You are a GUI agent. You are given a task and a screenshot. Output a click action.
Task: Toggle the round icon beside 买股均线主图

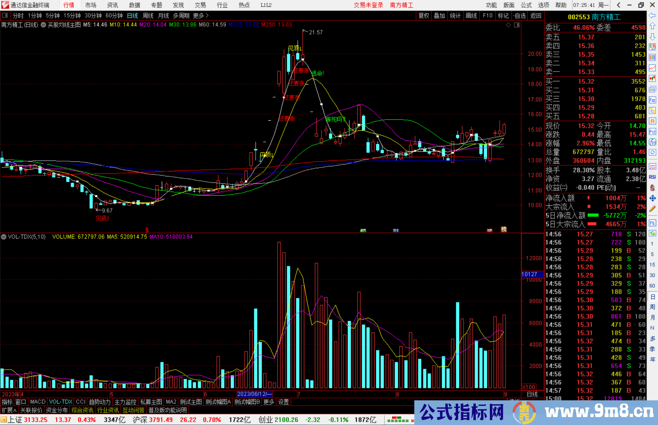point(44,25)
